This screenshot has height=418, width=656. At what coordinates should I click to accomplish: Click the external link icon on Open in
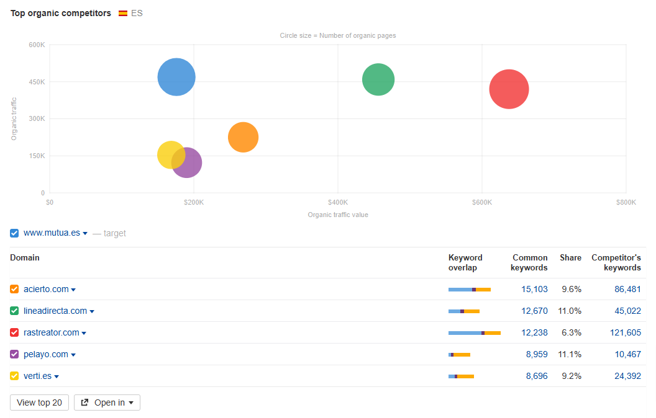(x=86, y=402)
